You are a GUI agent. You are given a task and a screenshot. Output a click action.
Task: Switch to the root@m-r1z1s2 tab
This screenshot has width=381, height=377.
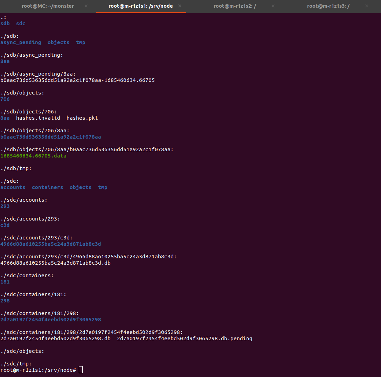pyautogui.click(x=235, y=6)
